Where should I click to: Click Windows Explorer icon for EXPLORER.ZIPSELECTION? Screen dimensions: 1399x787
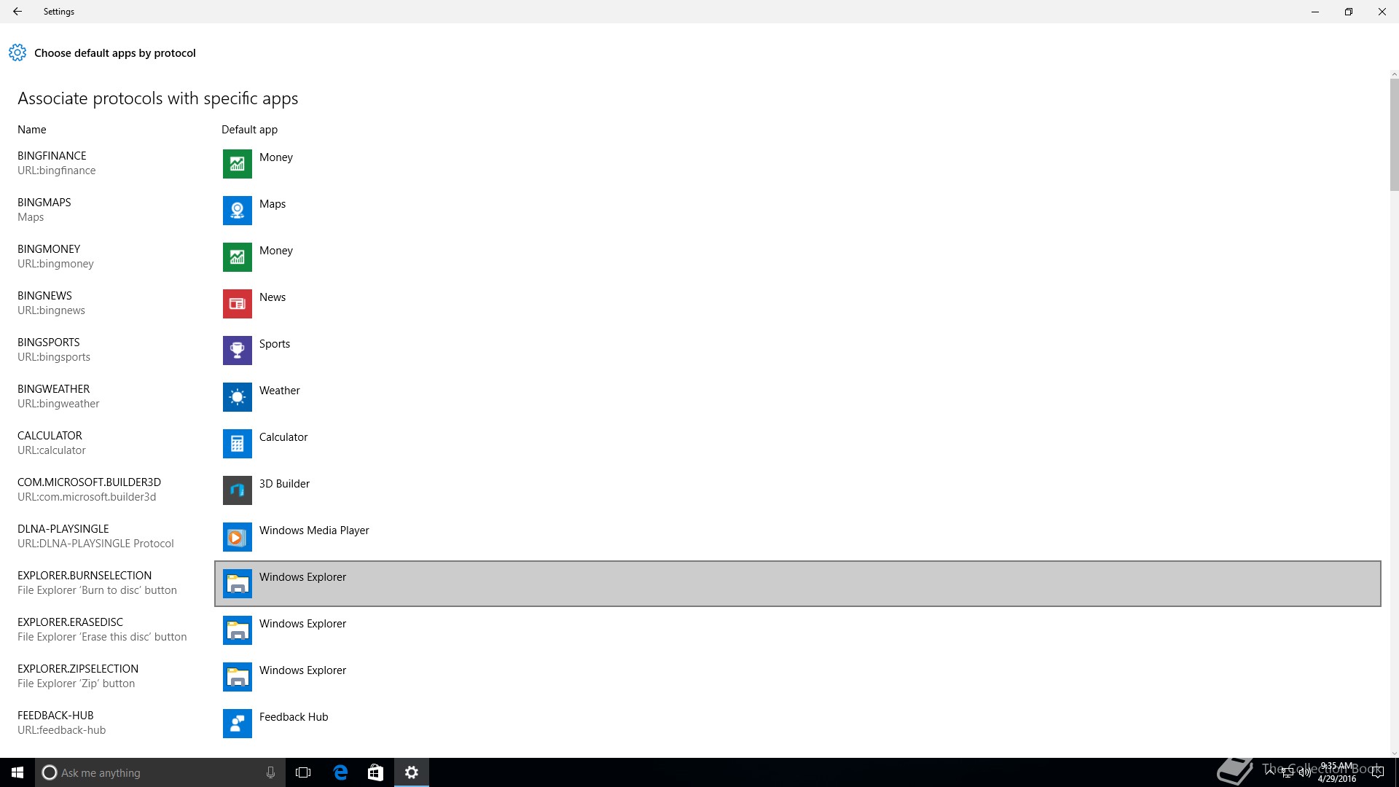pos(238,677)
